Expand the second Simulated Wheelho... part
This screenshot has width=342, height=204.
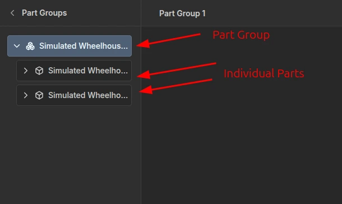click(x=26, y=95)
